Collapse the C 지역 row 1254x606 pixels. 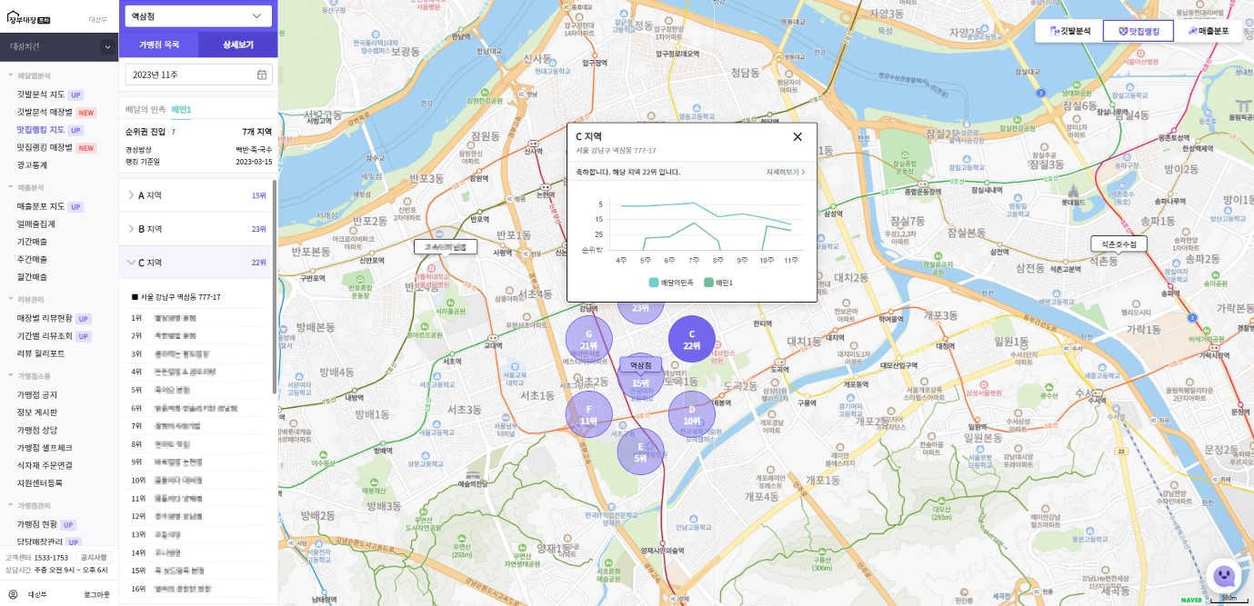(x=197, y=263)
